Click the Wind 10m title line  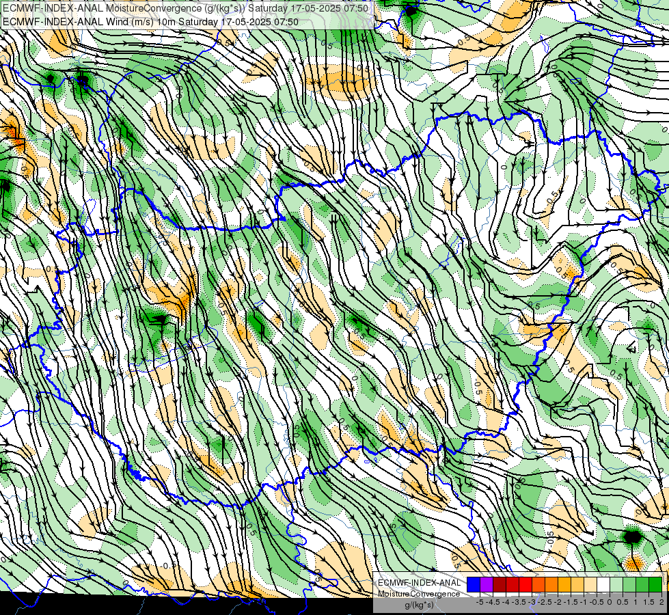(x=150, y=22)
